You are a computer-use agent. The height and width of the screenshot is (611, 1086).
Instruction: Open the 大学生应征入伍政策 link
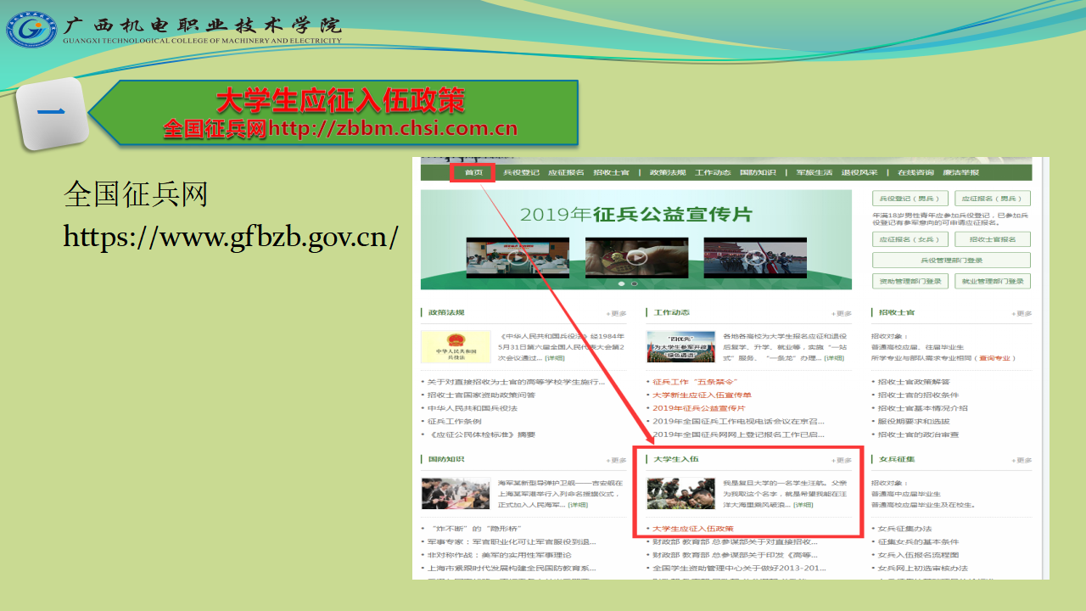[x=693, y=529]
